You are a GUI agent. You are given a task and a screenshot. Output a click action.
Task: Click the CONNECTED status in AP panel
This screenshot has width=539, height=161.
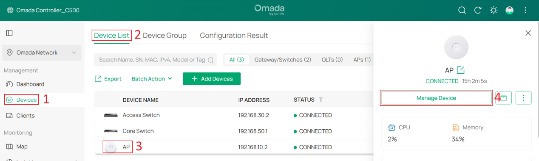tap(442, 81)
